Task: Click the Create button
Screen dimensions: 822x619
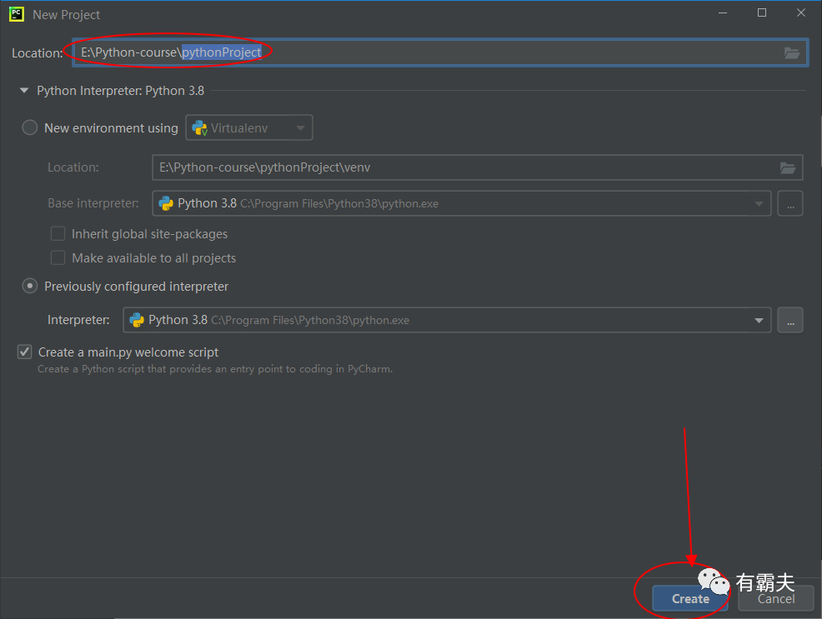Action: (x=690, y=598)
